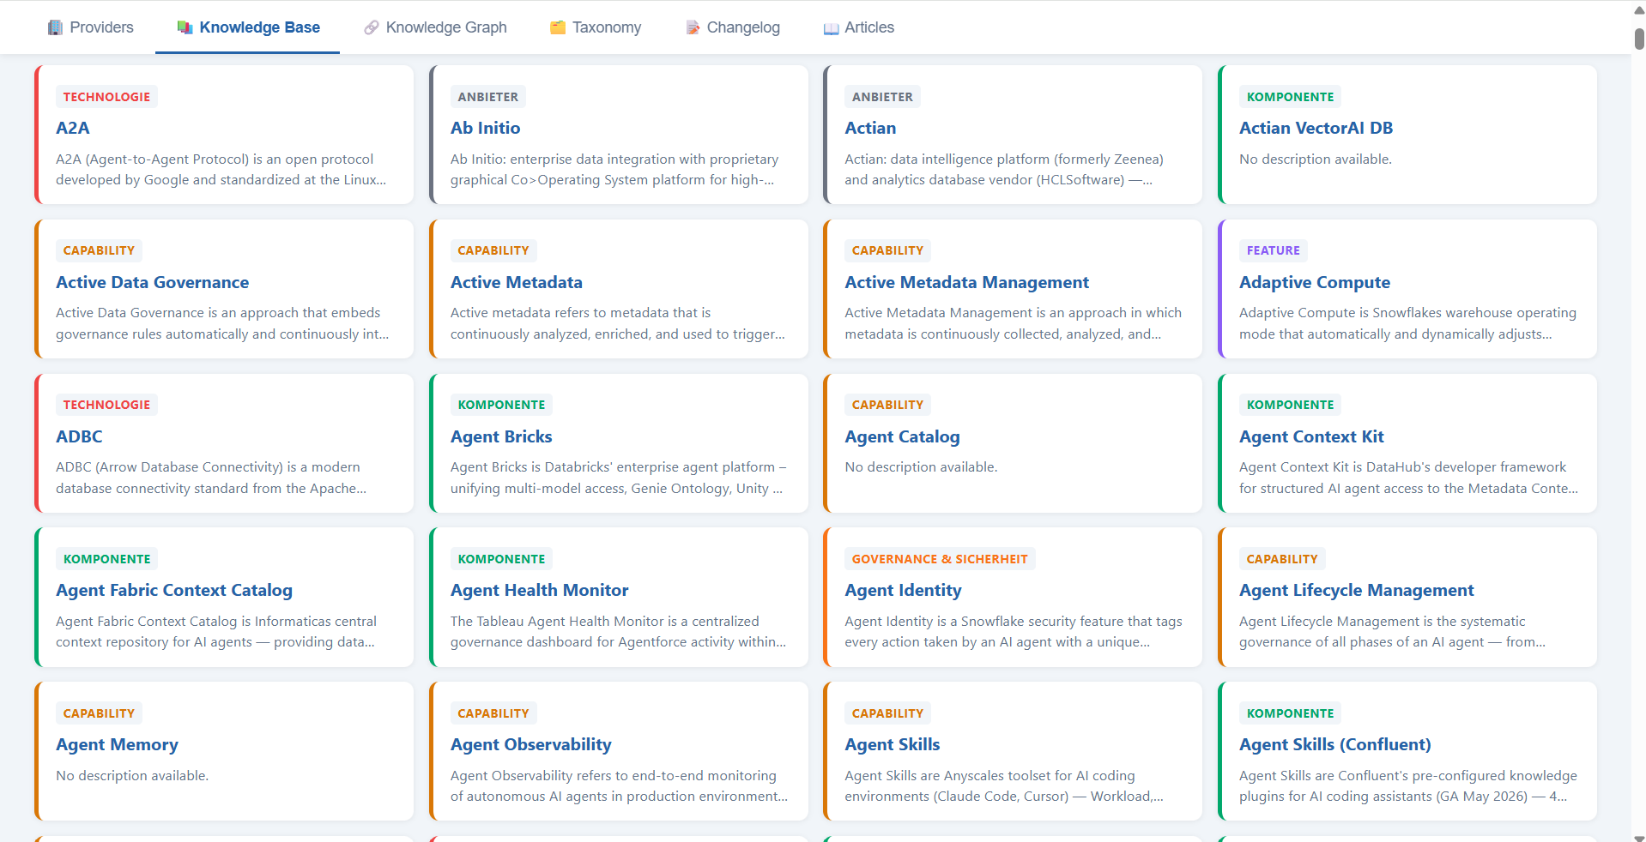The height and width of the screenshot is (842, 1646).
Task: Open the Agent Fabric Context Catalog entry
Action: [x=174, y=590]
